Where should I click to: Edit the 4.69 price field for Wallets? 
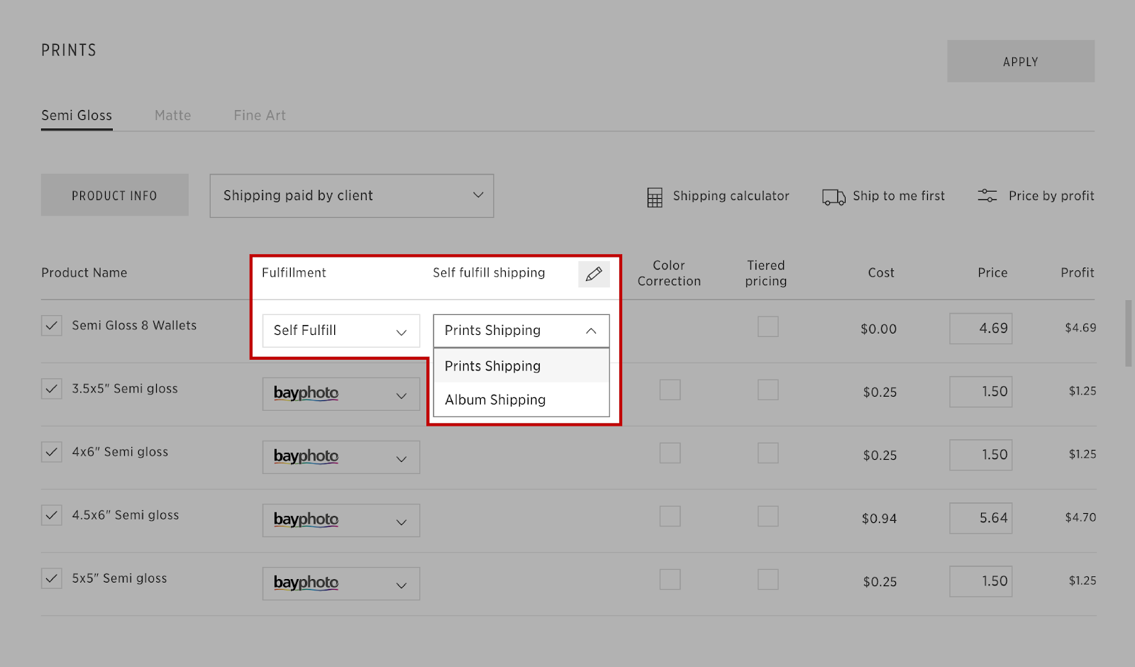click(981, 329)
